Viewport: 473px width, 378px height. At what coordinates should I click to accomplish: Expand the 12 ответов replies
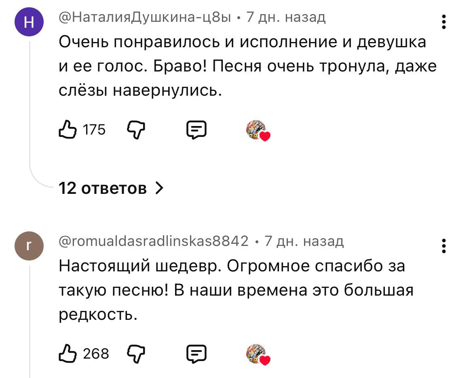point(103,188)
